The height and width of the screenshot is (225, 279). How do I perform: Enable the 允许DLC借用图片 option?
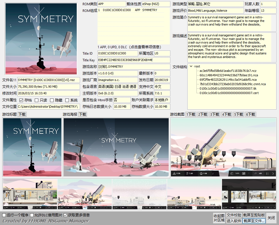pos(32,215)
